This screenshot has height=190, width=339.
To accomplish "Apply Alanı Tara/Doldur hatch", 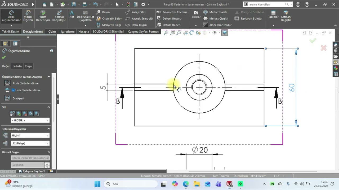I will click(x=217, y=25).
